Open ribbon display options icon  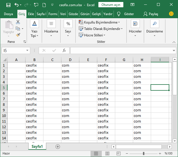point(132,5)
